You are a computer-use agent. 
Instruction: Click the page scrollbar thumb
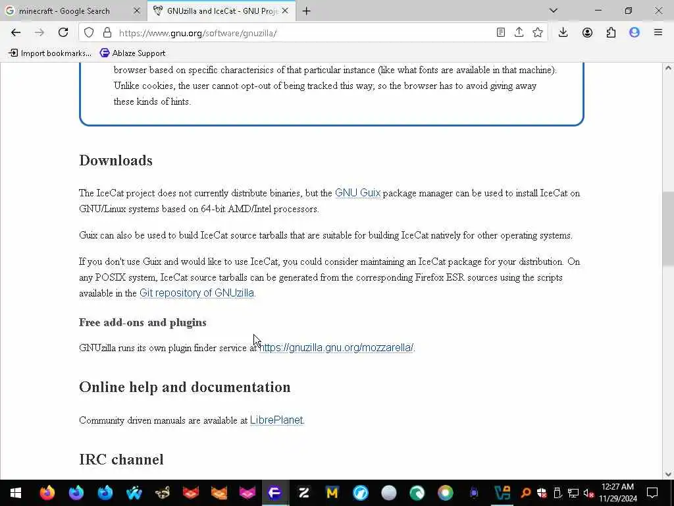tap(667, 229)
